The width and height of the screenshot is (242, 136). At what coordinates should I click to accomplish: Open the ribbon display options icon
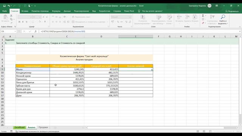[x=217, y=6]
